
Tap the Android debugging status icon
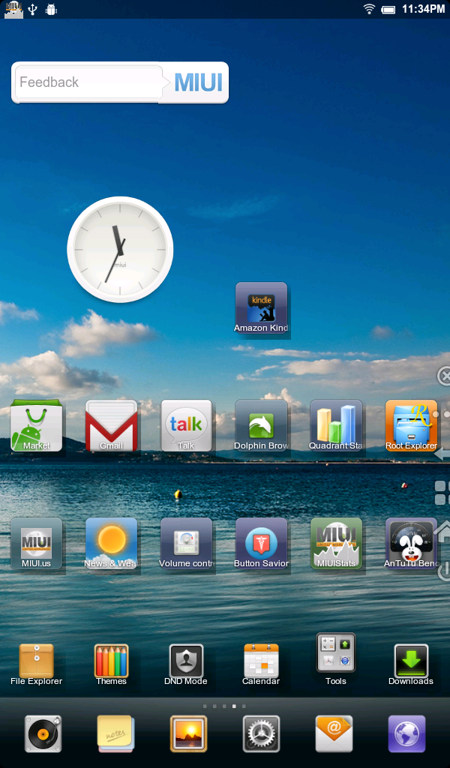pos(52,9)
